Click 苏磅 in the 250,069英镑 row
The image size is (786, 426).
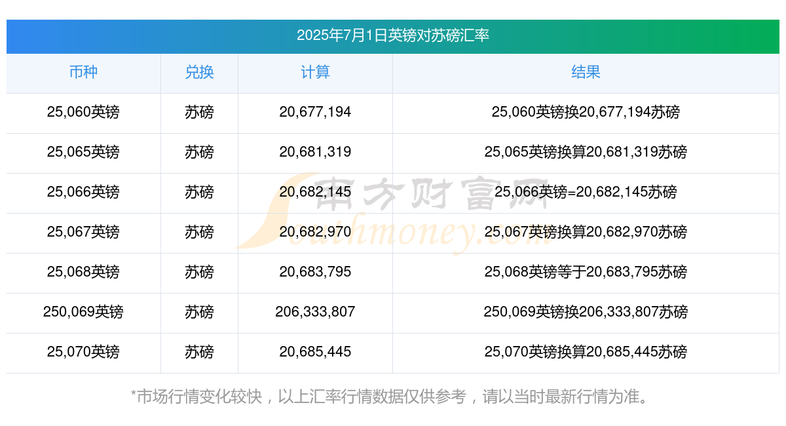(199, 312)
